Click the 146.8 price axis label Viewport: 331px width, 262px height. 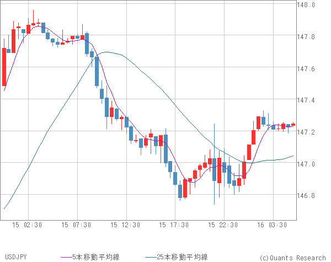306,196
